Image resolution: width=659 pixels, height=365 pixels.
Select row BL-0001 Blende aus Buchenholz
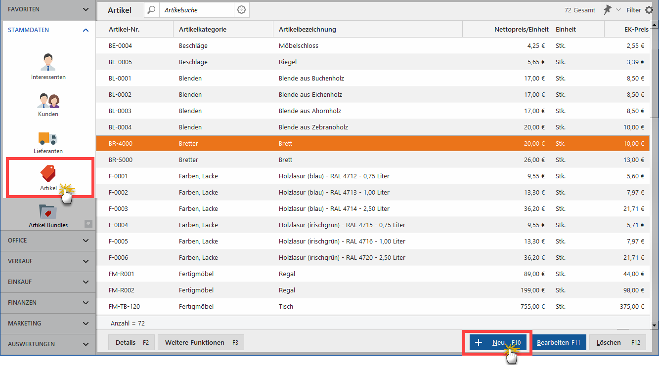pos(373,79)
